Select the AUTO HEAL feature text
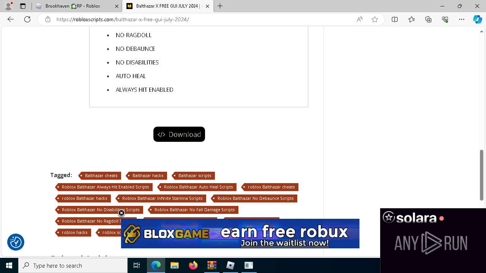486x273 pixels. point(131,76)
